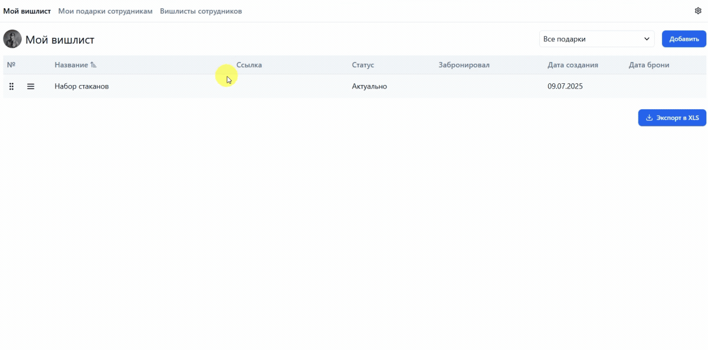
Task: Open the Мои подарки сотрудникам tab
Action: click(105, 11)
